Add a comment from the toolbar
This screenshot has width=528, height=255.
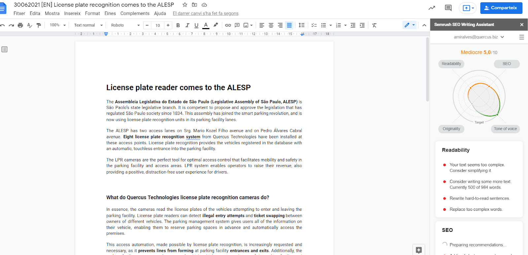[237, 25]
